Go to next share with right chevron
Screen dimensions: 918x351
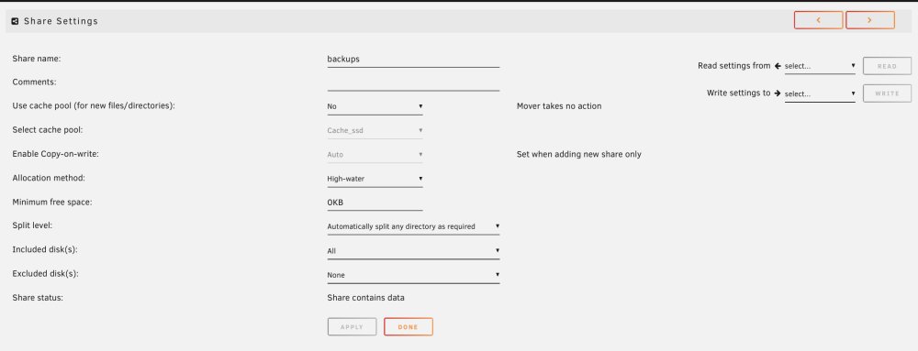pyautogui.click(x=870, y=20)
